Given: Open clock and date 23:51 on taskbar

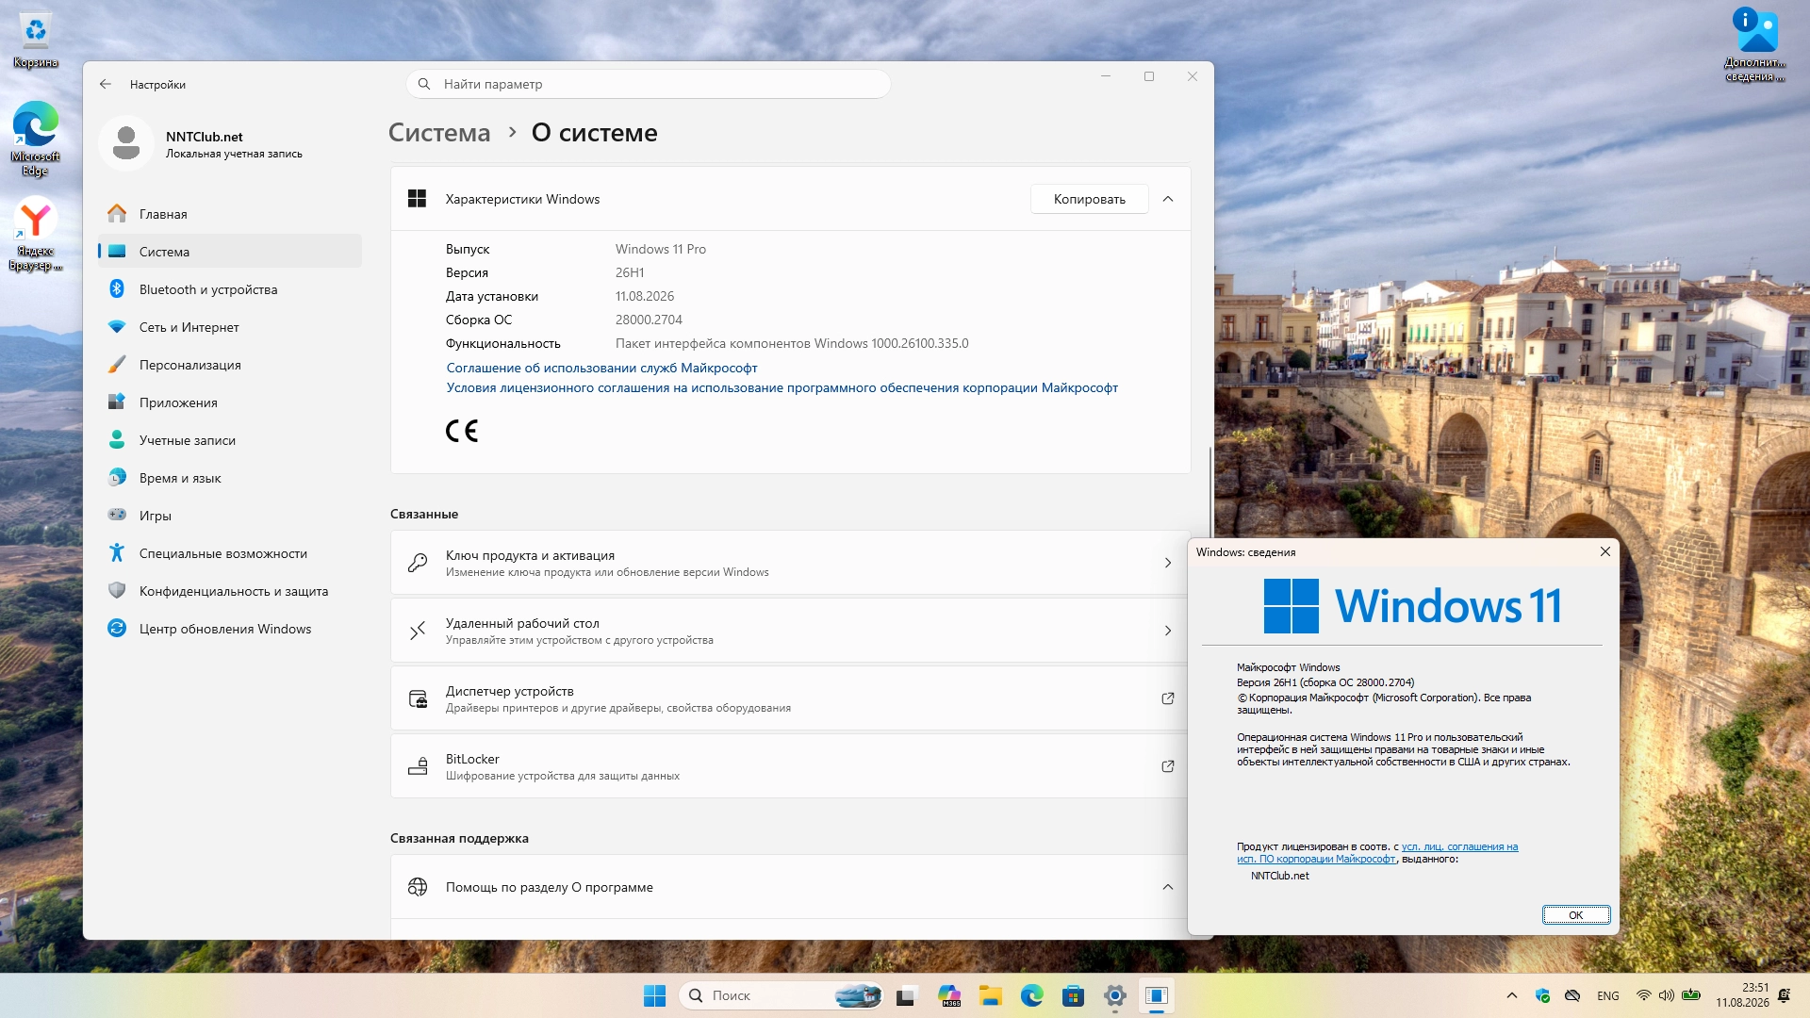Looking at the screenshot, I should click(1742, 995).
